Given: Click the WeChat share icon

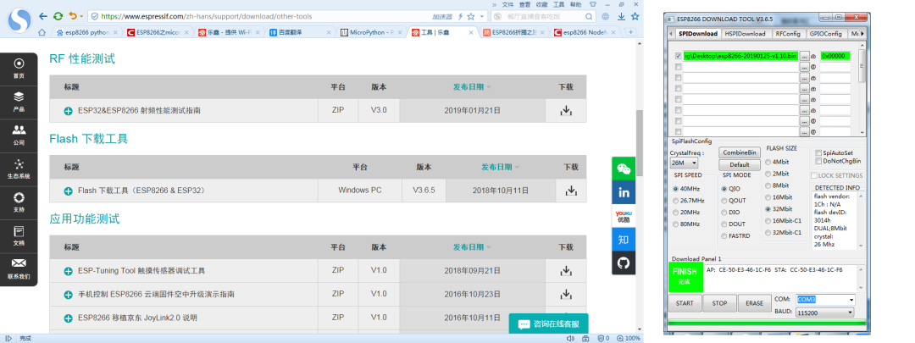Looking at the screenshot, I should tap(624, 169).
